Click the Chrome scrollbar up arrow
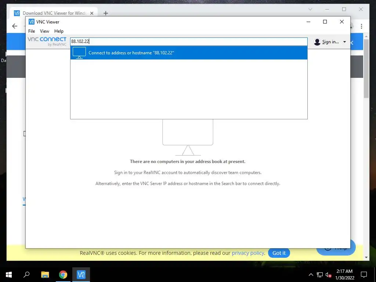 pos(366,36)
